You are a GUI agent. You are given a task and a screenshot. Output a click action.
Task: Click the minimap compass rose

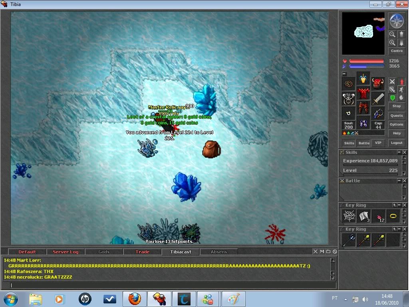396,21
